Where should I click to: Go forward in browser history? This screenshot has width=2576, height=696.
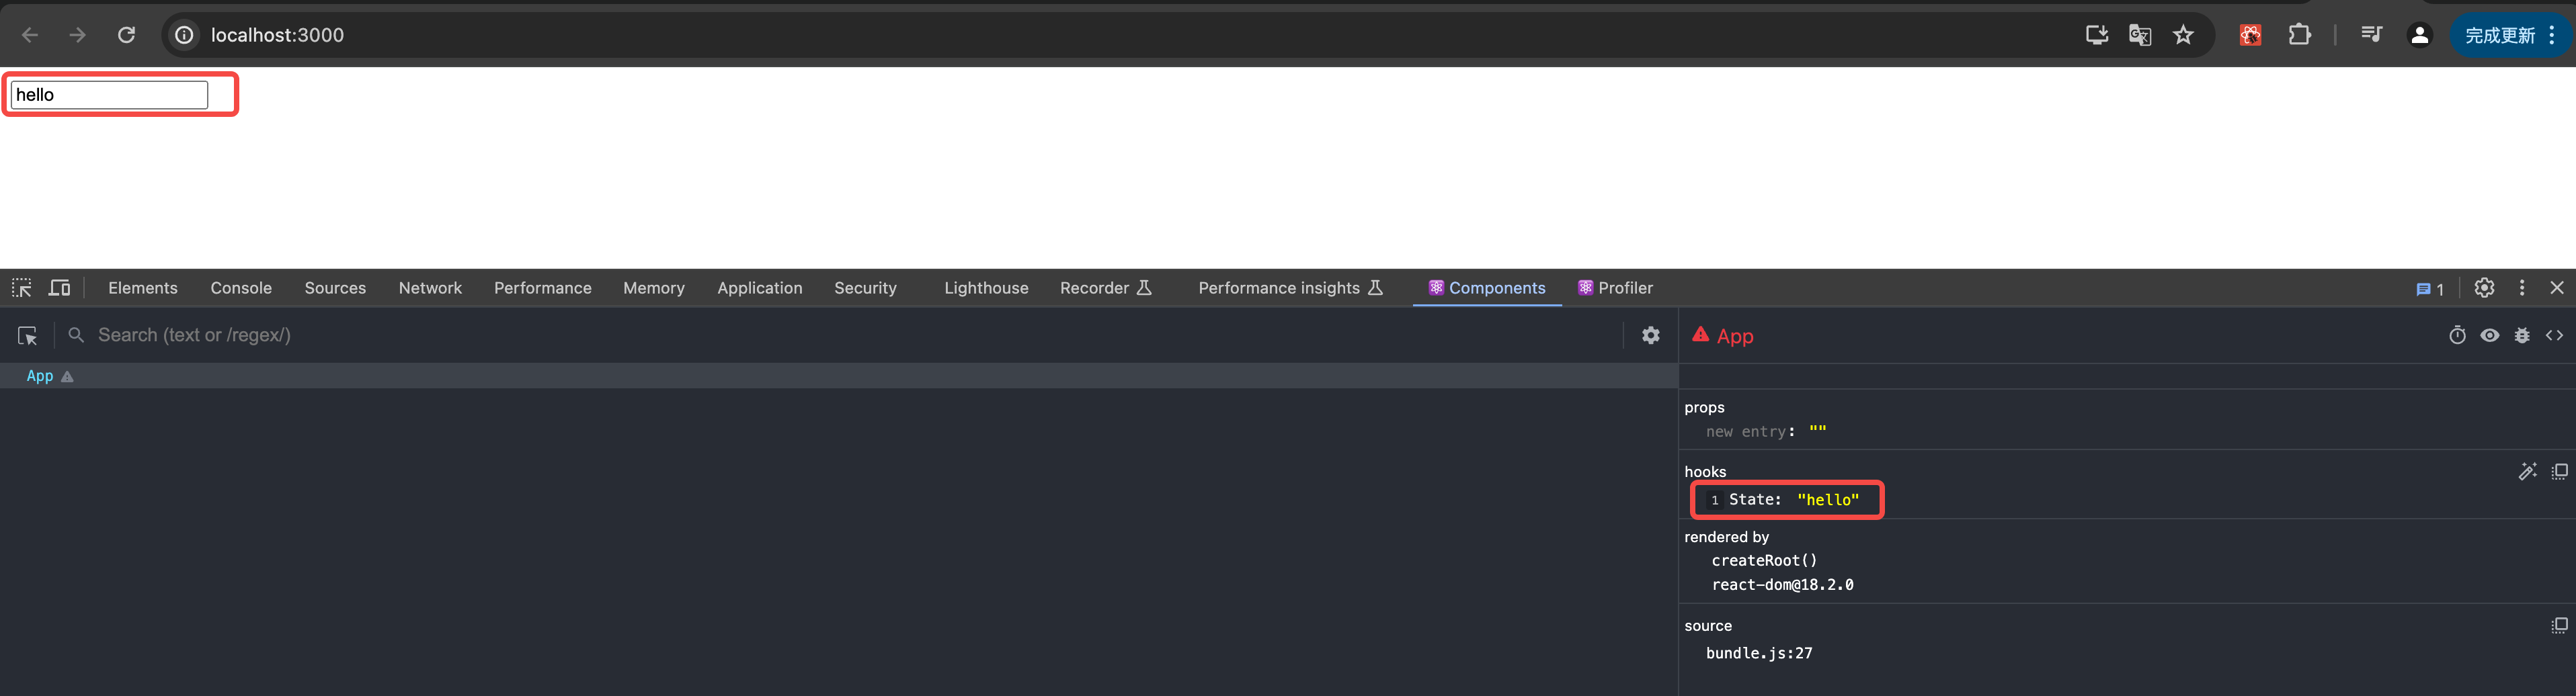pyautogui.click(x=77, y=35)
